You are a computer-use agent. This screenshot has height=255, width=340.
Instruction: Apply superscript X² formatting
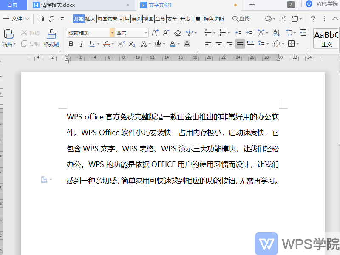pos(121,44)
